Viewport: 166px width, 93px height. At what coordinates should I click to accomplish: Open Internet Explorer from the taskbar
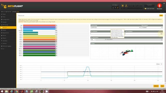pos(11,91)
